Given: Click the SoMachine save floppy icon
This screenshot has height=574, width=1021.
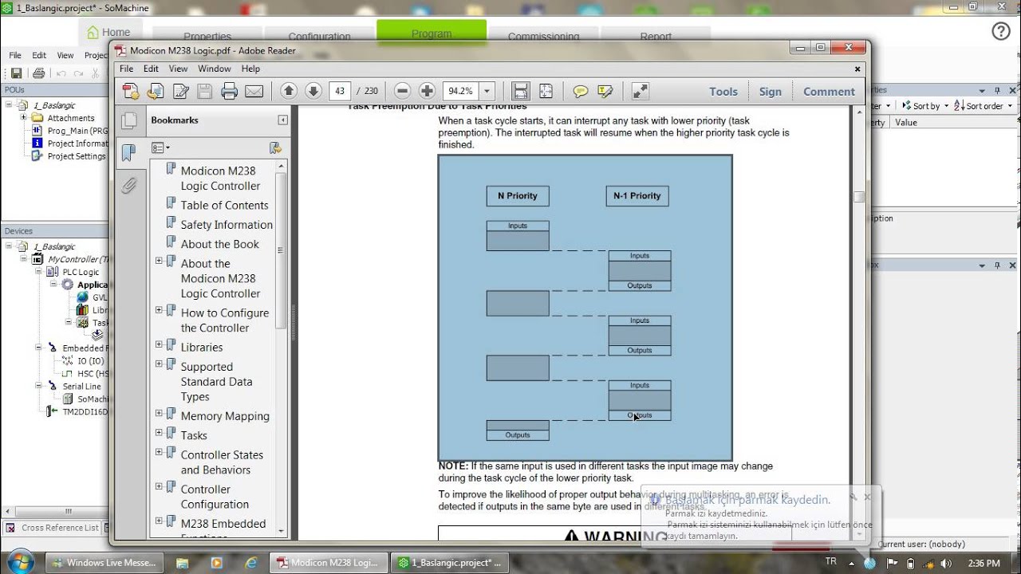Looking at the screenshot, I should click(16, 73).
